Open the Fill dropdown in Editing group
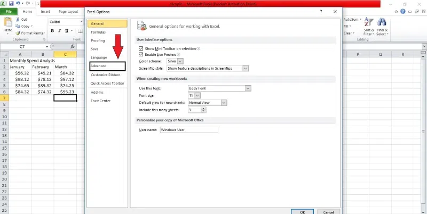This screenshot has height=214, width=427. (x=350, y=26)
